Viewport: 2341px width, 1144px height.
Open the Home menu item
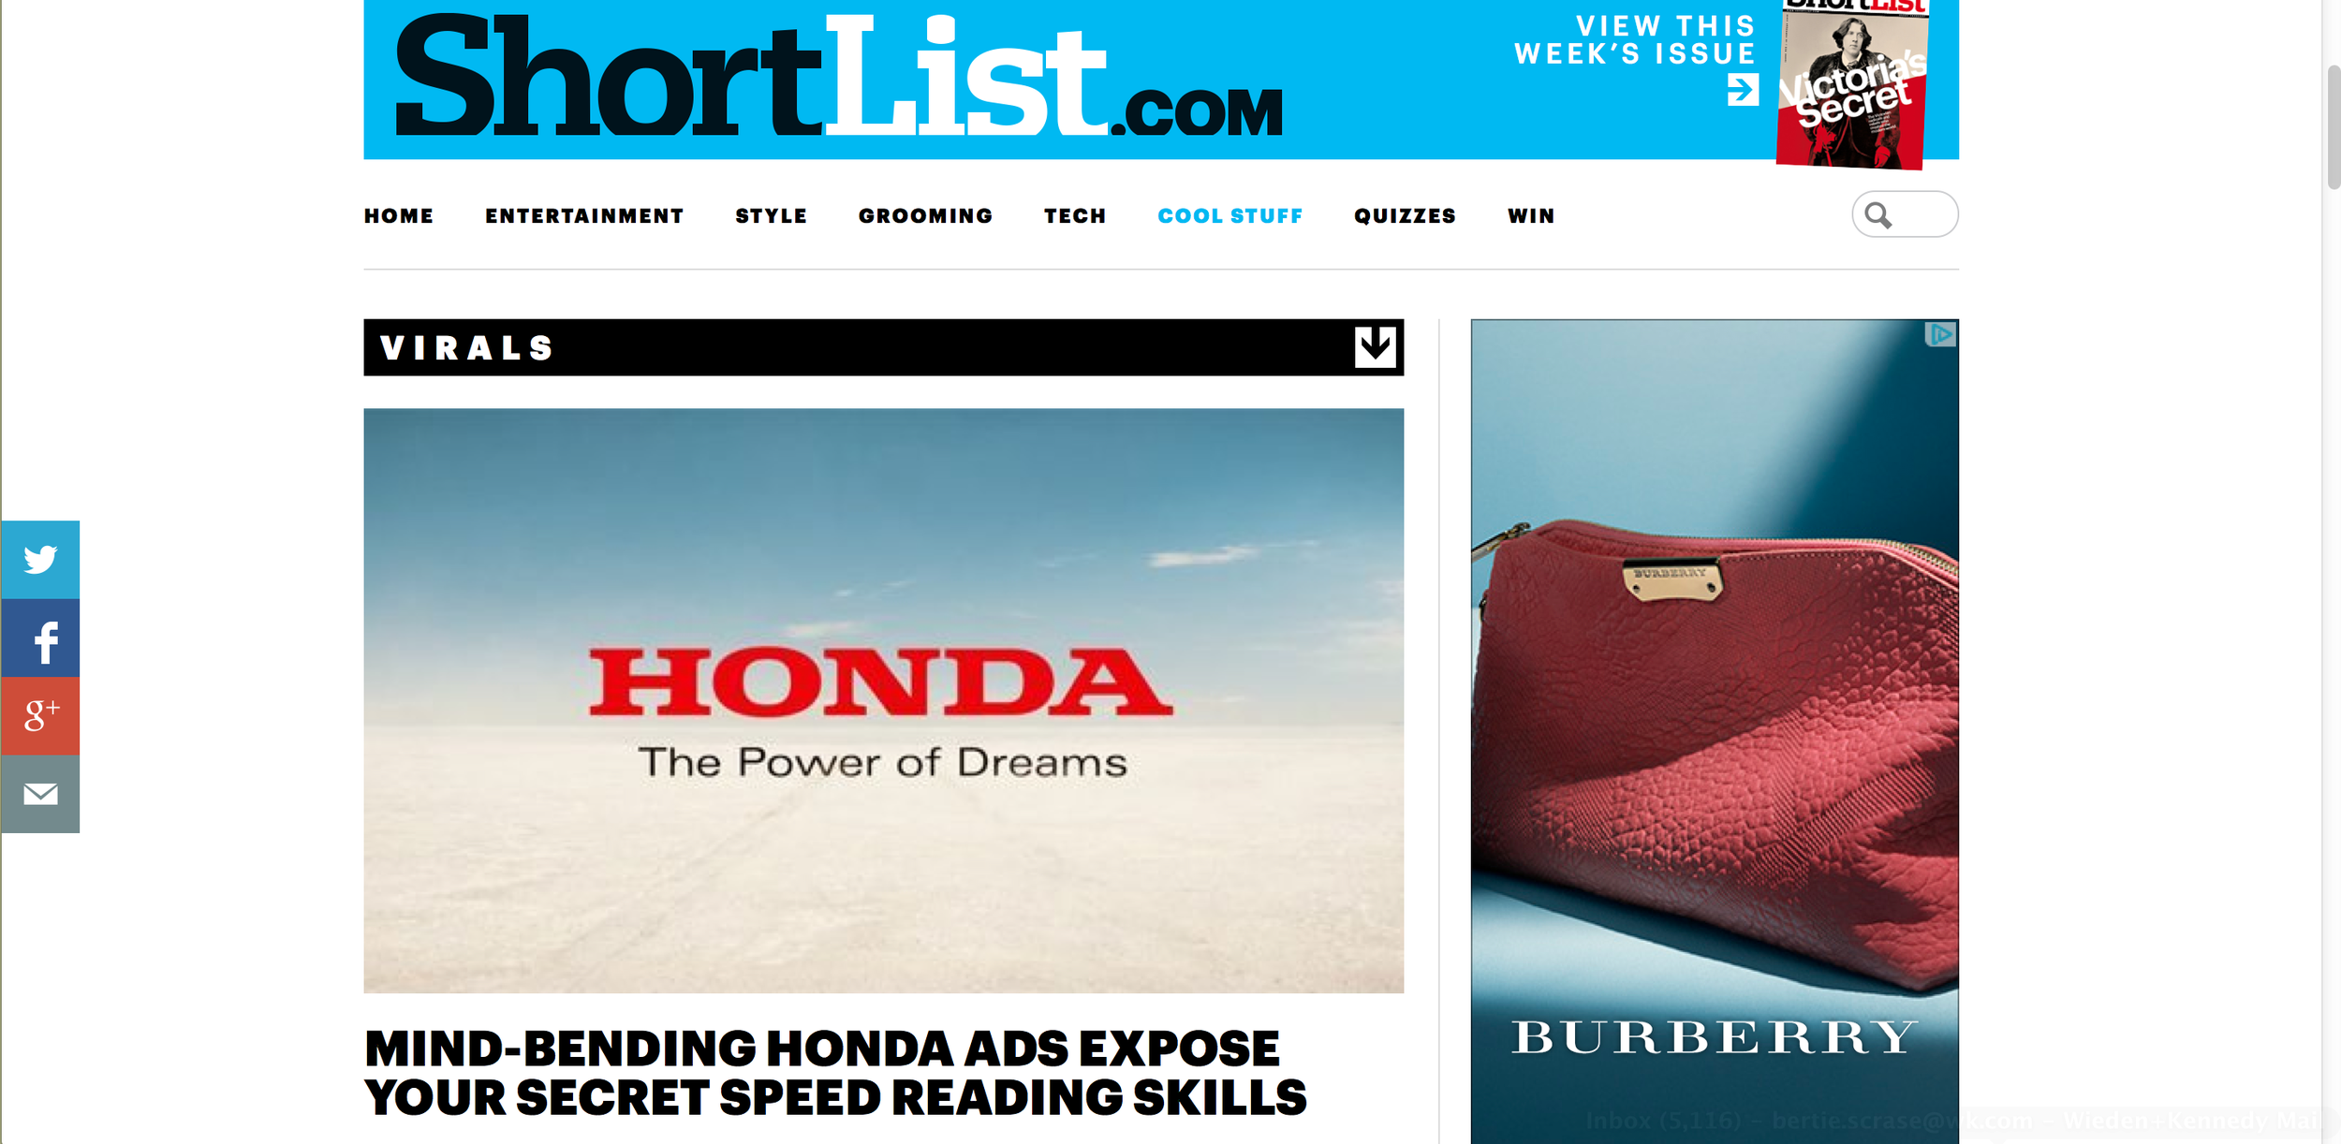399,216
